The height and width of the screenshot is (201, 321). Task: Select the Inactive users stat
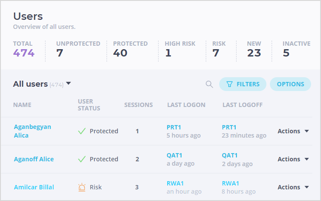point(296,50)
